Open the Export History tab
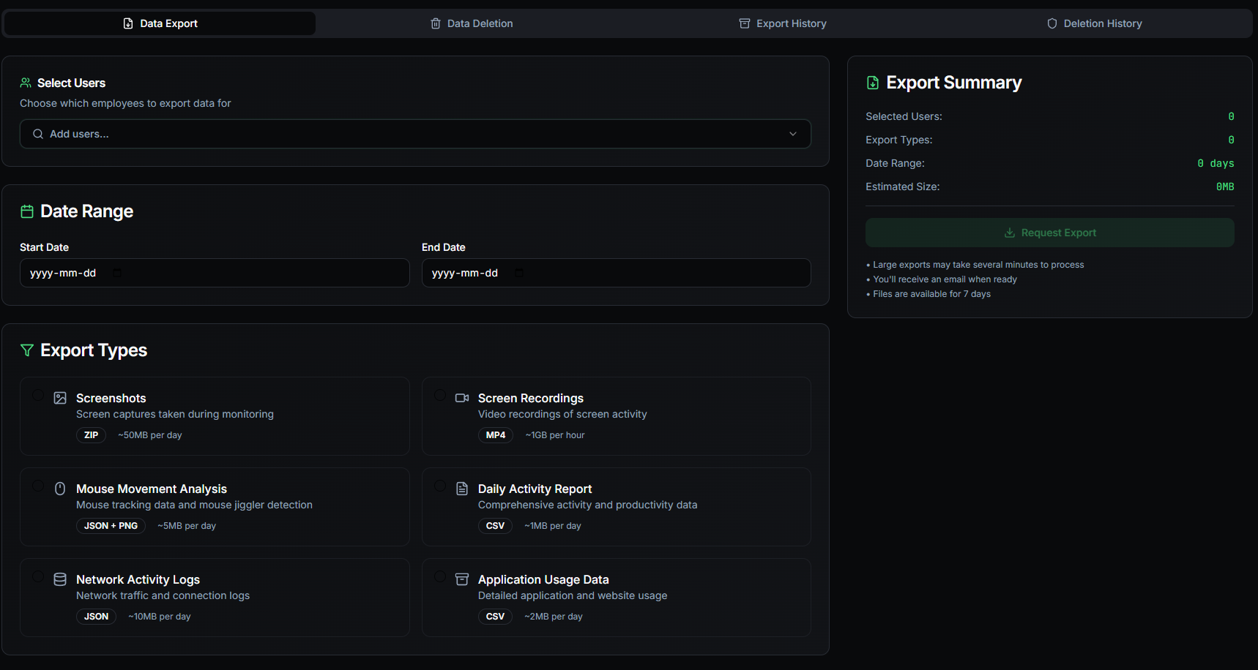The image size is (1258, 670). (783, 23)
